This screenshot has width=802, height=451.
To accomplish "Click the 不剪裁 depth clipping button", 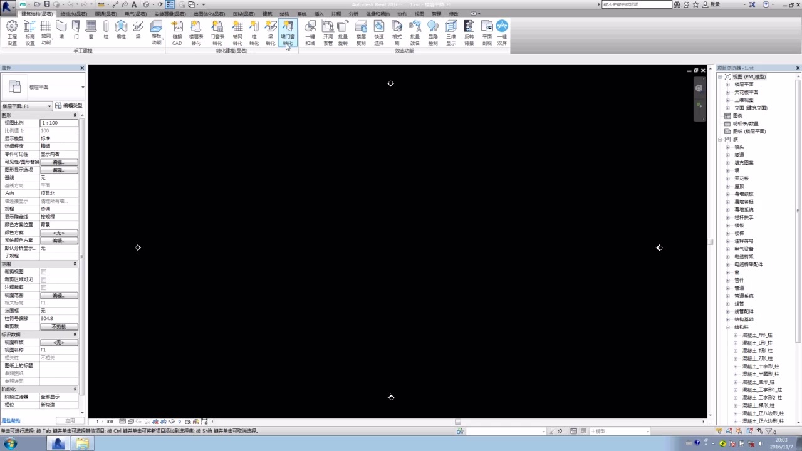I will point(59,326).
